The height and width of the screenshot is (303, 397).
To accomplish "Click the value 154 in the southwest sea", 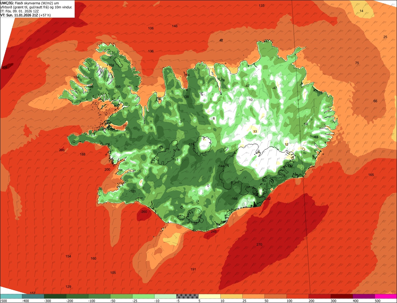I will pyautogui.click(x=68, y=256).
